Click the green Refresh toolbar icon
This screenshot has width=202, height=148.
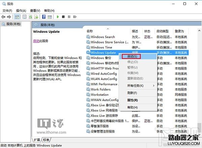[x=31, y=17]
